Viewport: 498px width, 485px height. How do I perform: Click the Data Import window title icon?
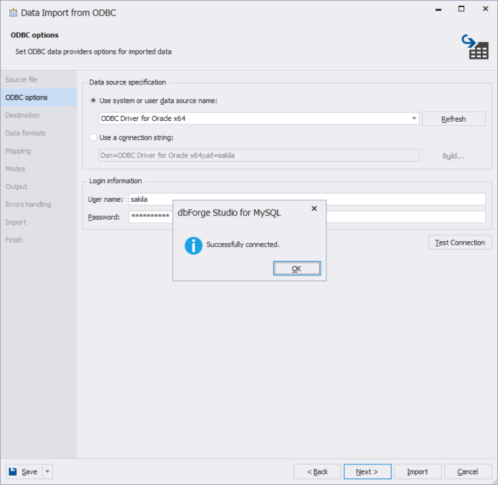click(13, 13)
